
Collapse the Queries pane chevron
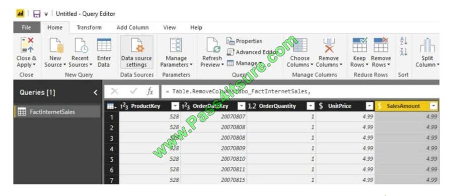tap(96, 93)
